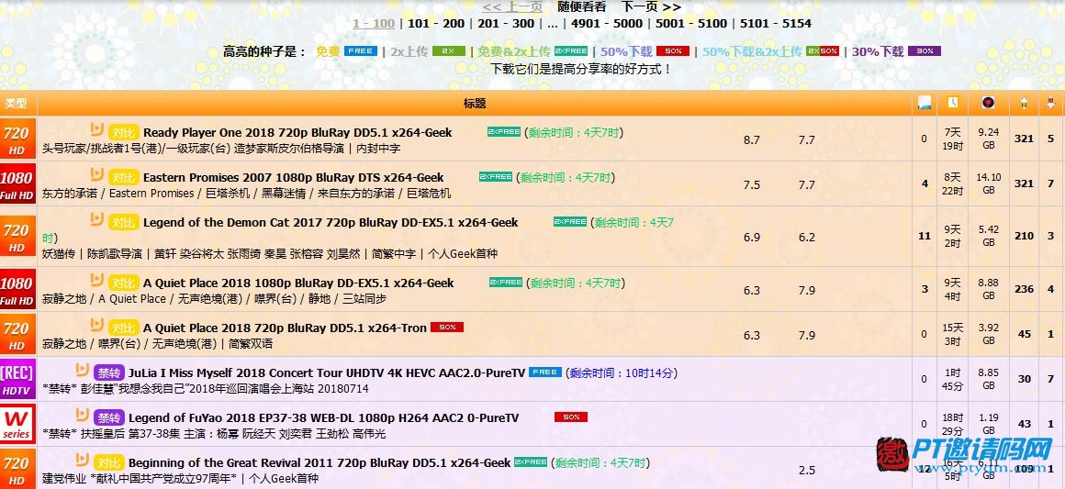Open Legend of FuYao EP37-38 torrent title
Screen dimensions: 1065x489
click(x=323, y=417)
